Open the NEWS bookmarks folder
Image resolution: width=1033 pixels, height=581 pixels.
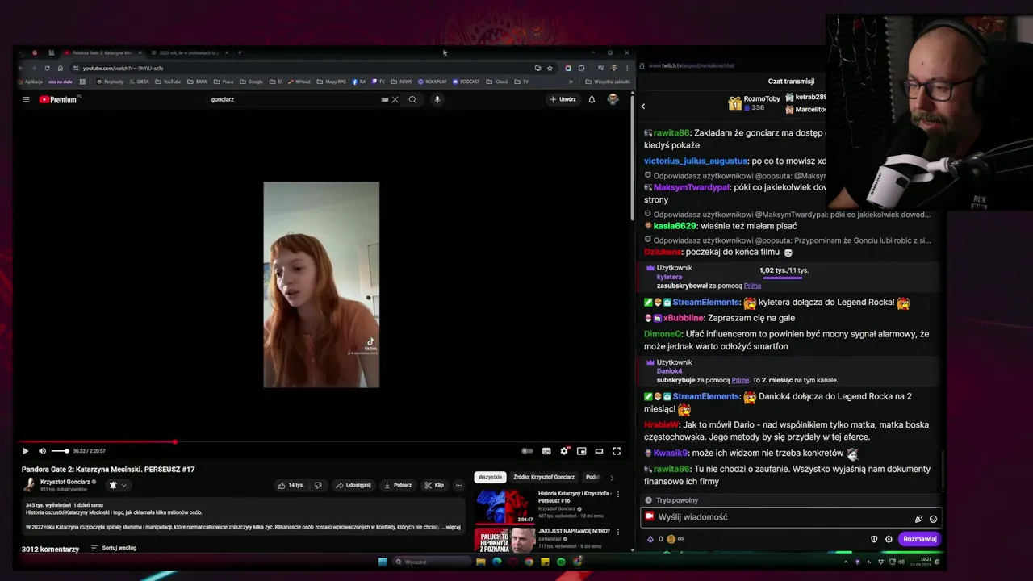[401, 82]
